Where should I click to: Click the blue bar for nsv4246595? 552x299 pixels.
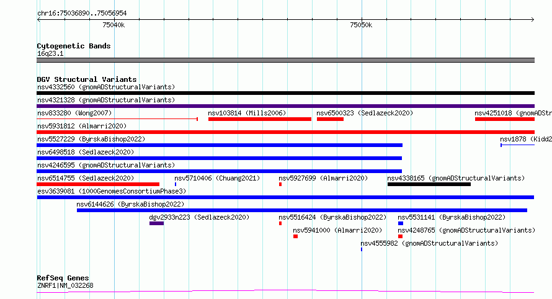coord(220,171)
